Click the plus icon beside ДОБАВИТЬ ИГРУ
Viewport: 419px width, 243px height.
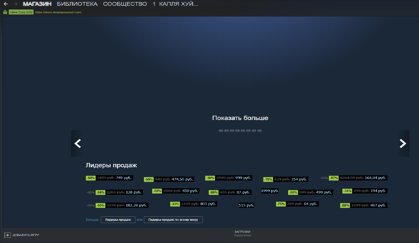(8, 235)
